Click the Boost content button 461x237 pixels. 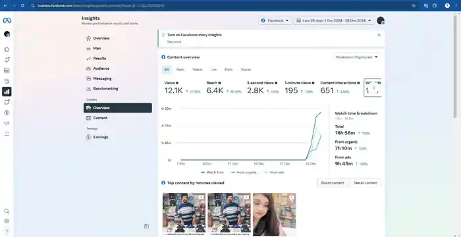[x=333, y=183]
